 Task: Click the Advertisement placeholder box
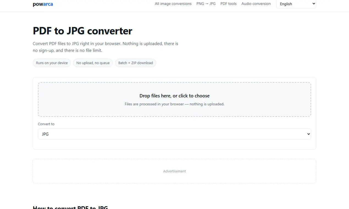pos(174,171)
